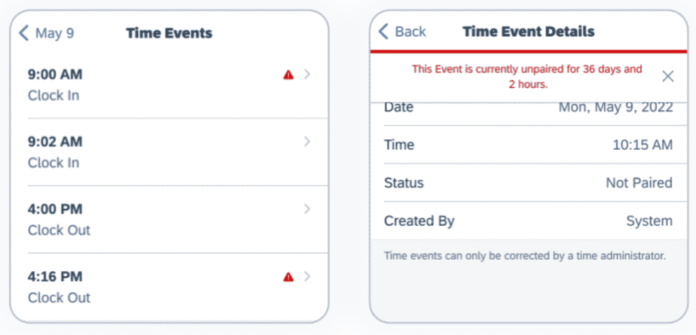
Task: Click the Created By row showing System
Action: 527,221
